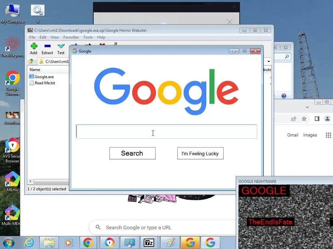Sort by the Name column header
The width and height of the screenshot is (333, 249).
pos(35,70)
